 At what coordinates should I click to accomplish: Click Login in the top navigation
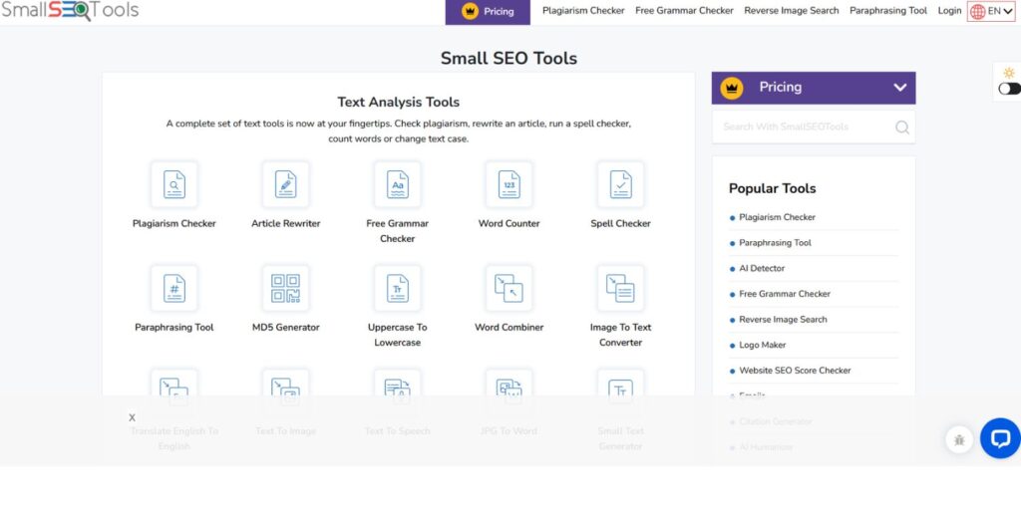click(949, 10)
